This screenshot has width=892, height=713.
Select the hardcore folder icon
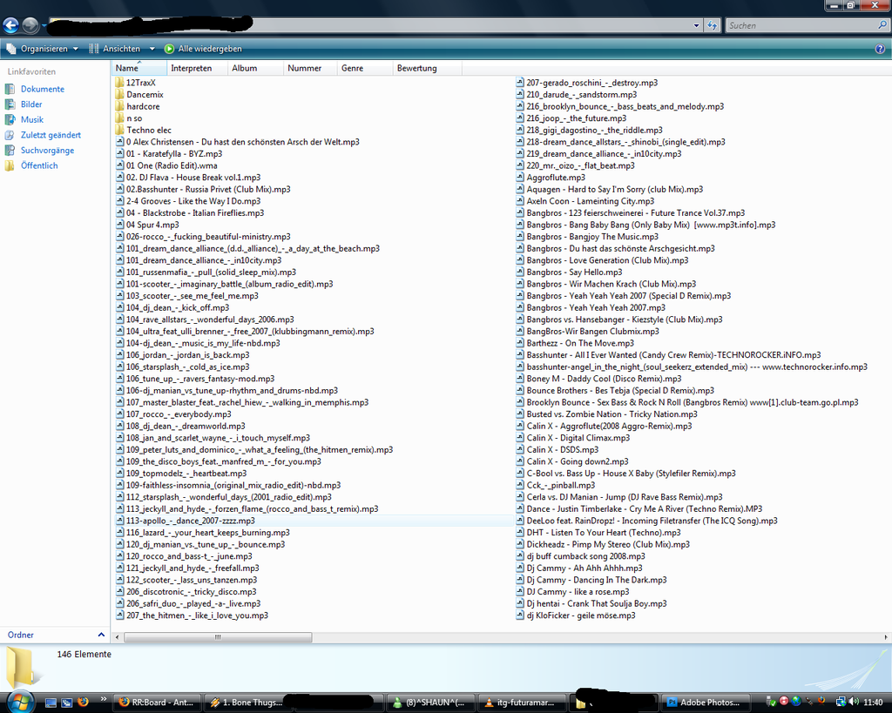click(x=119, y=106)
